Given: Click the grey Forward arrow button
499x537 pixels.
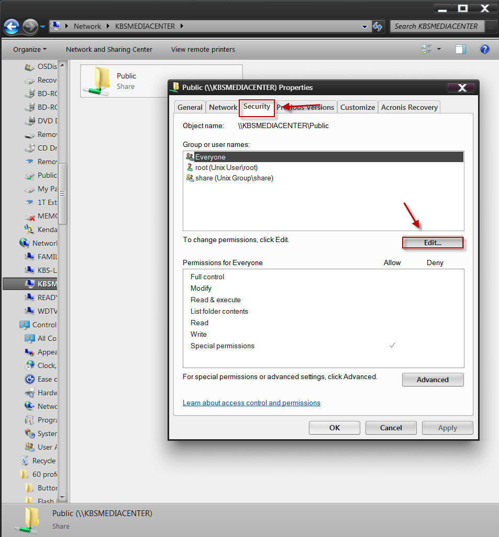Looking at the screenshot, I should [30, 26].
